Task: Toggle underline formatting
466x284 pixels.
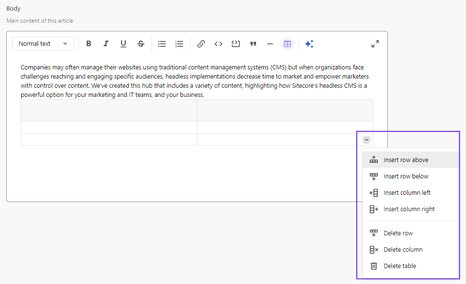Action: tap(123, 44)
